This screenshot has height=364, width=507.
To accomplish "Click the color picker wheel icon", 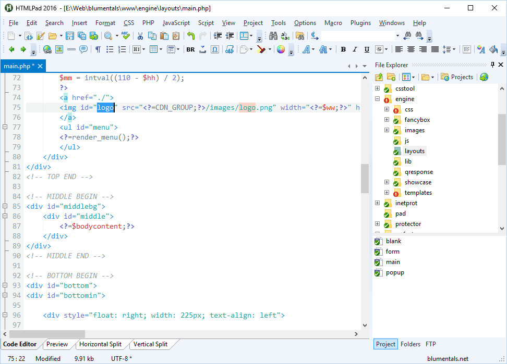I will tap(281, 49).
